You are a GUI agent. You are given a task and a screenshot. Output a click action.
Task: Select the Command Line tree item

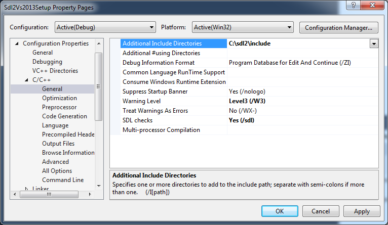point(63,180)
